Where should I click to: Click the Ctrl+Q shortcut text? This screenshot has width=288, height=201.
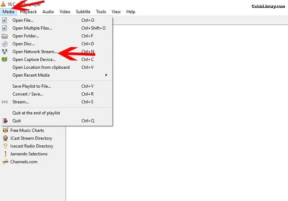pos(88,121)
